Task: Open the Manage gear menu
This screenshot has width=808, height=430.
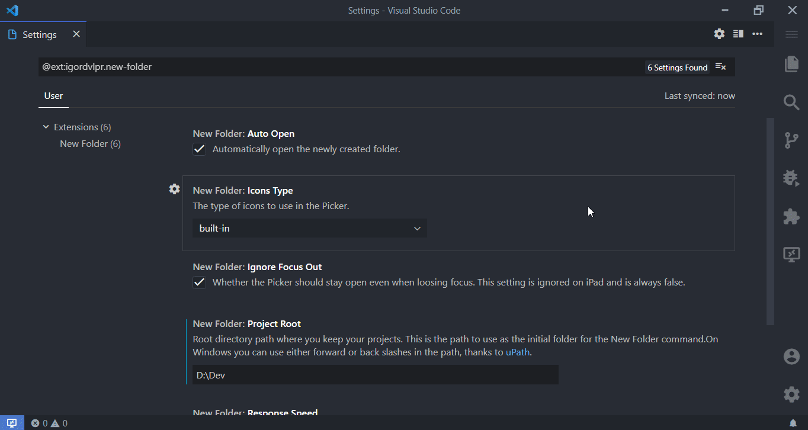Action: pyautogui.click(x=791, y=394)
